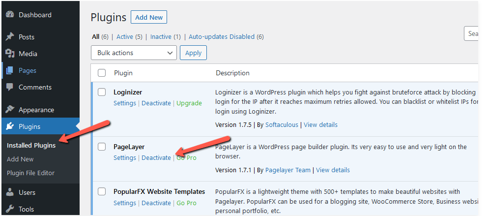Screen dimensions: 486x216
Task: Click the Posts pushpin icon
Action: (10, 37)
